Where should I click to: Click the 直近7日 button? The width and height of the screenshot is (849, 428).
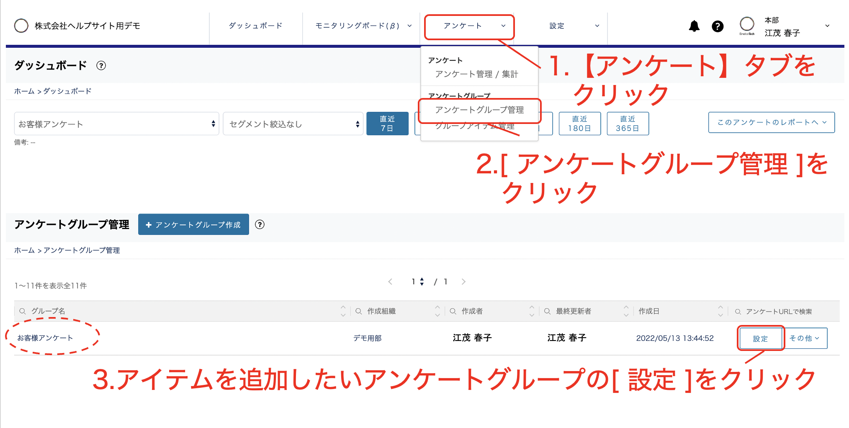[387, 124]
